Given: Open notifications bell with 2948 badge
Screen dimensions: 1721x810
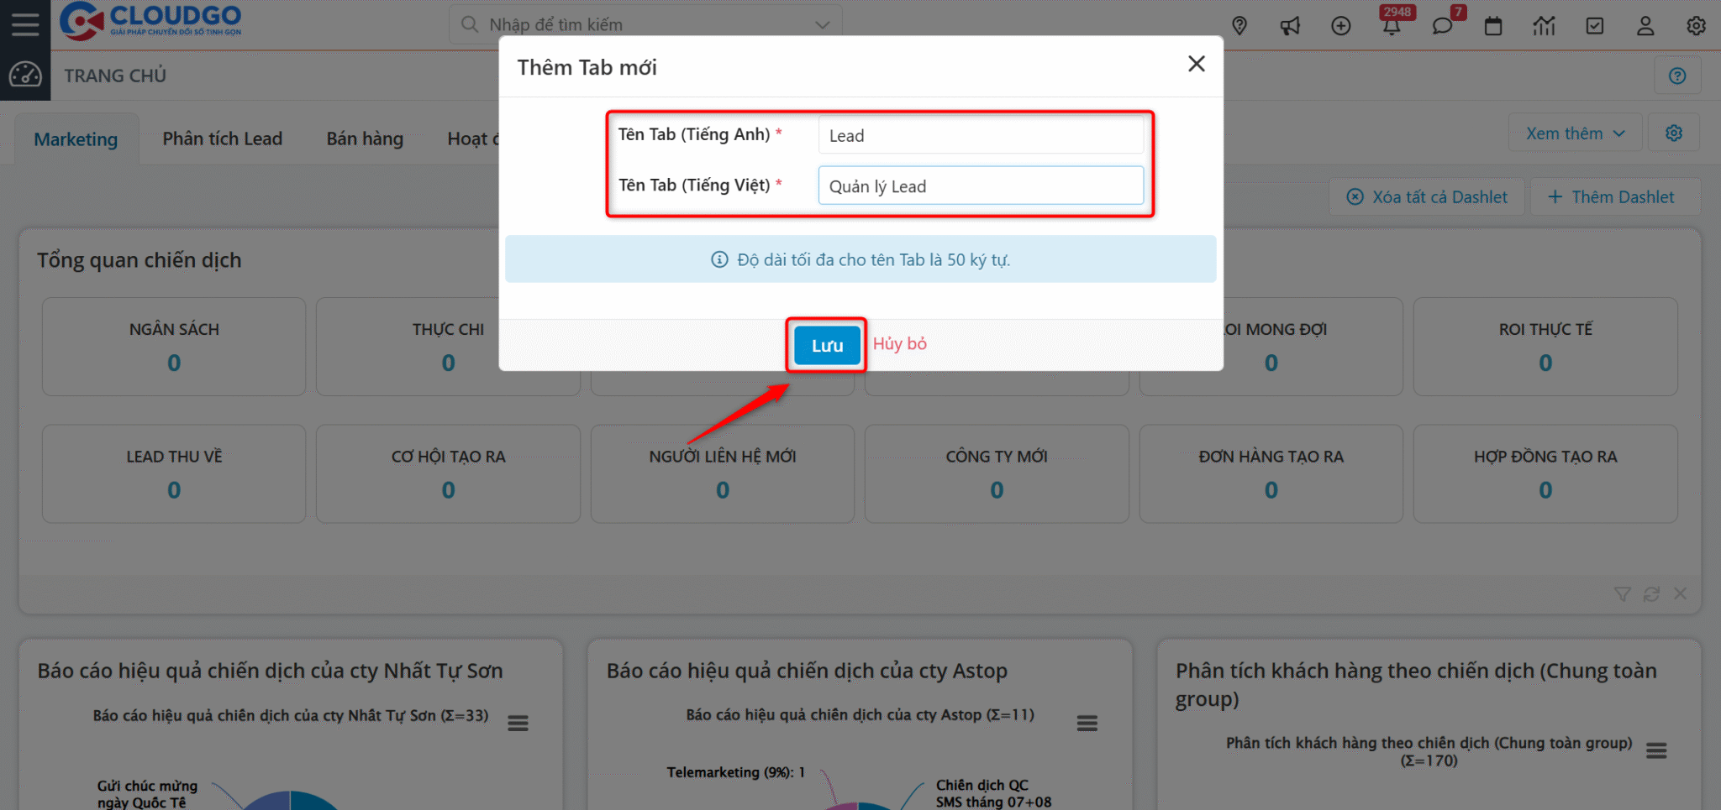Looking at the screenshot, I should coord(1392,26).
